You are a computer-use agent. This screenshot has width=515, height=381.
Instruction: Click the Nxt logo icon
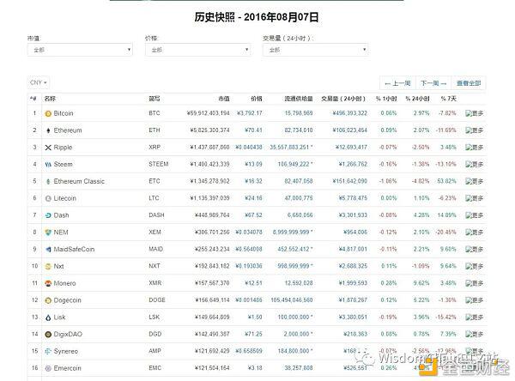[x=48, y=266]
